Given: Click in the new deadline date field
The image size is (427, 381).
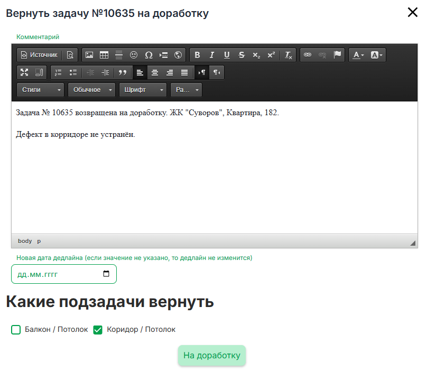Looking at the screenshot, I should click(64, 274).
